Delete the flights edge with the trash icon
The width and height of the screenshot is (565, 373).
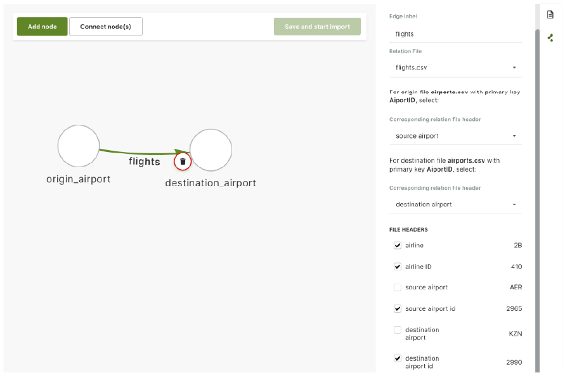pos(183,162)
